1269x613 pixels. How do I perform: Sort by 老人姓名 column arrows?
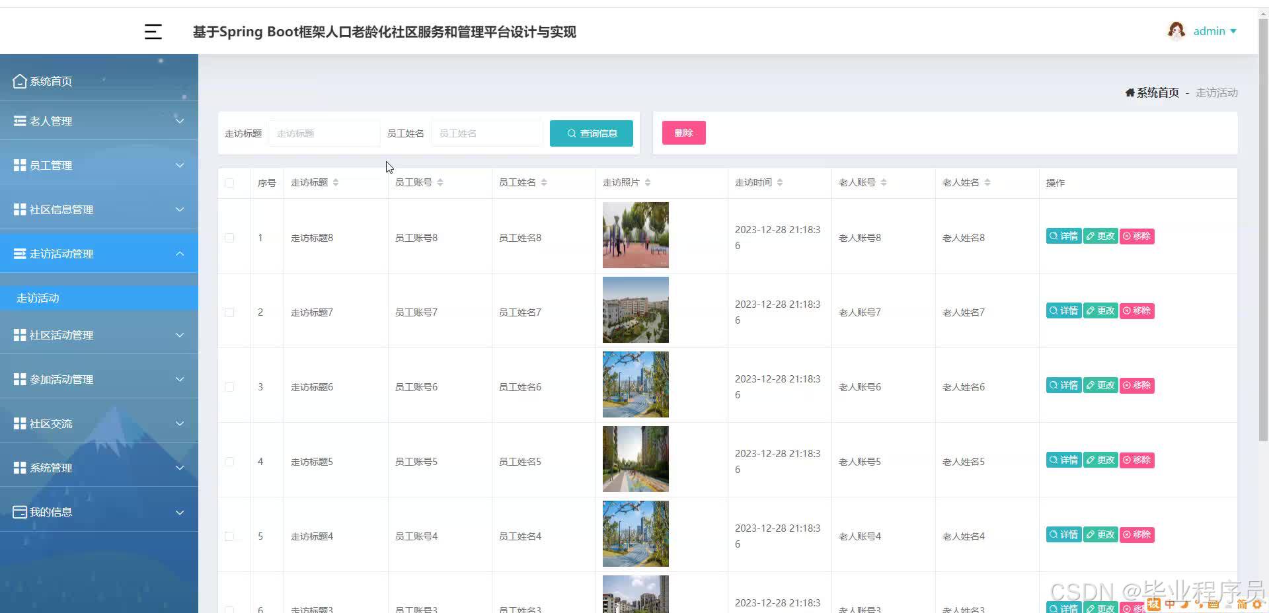point(987,182)
